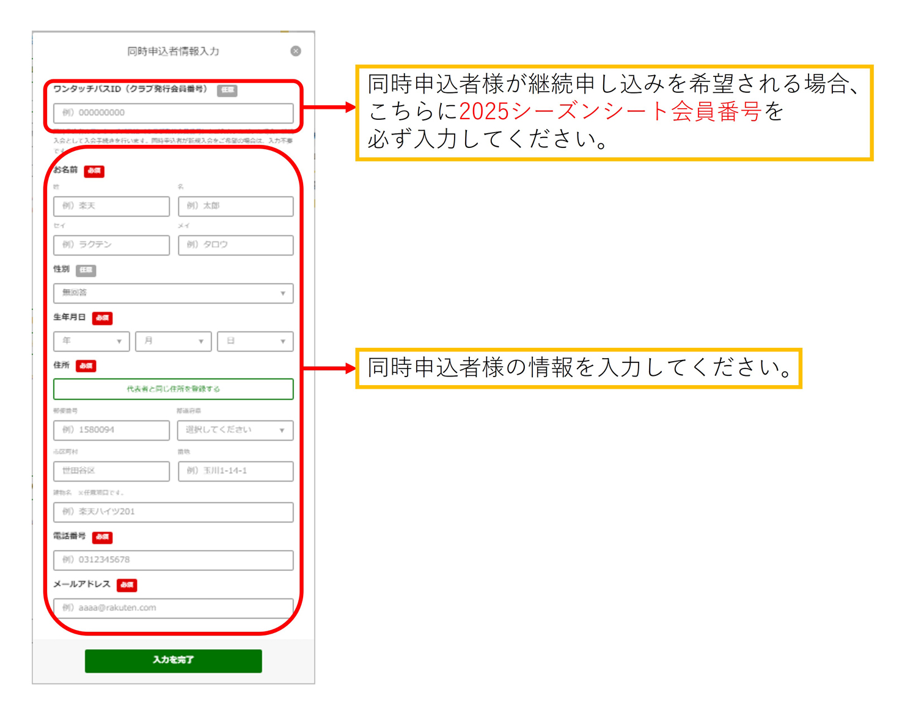The height and width of the screenshot is (712, 913).
Task: Click the green 入力を完了 button
Action: 174,661
